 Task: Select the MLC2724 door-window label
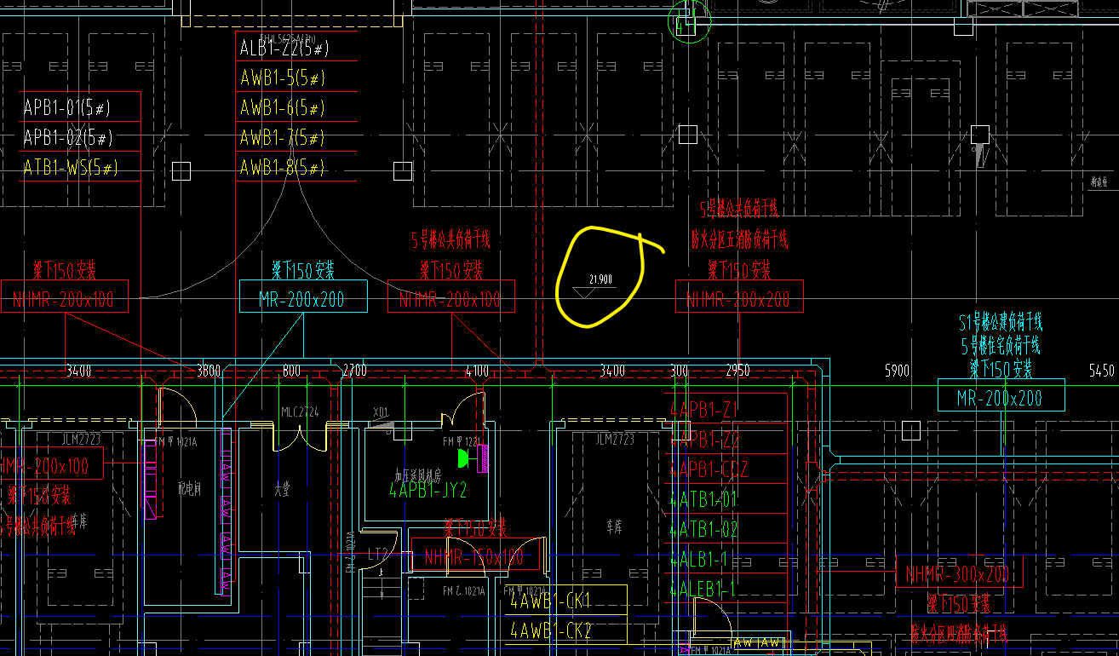click(x=300, y=411)
